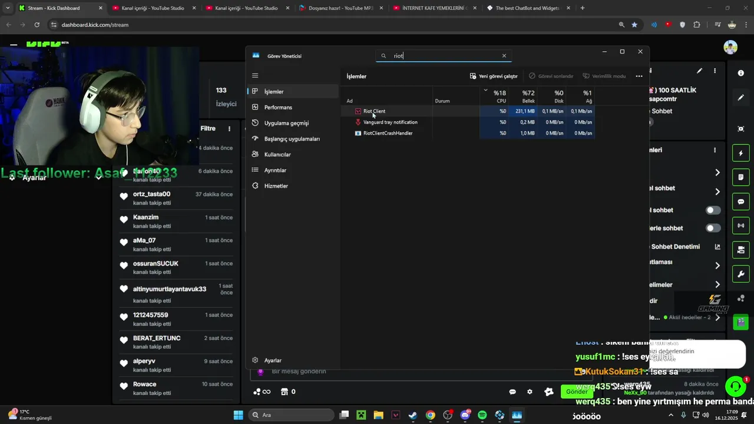
Task: Bookmark this page with star icon
Action: click(634, 25)
